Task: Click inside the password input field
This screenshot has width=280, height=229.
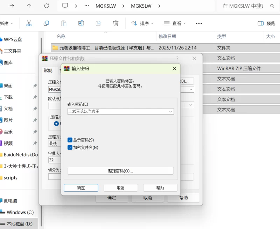Action: coord(117,112)
